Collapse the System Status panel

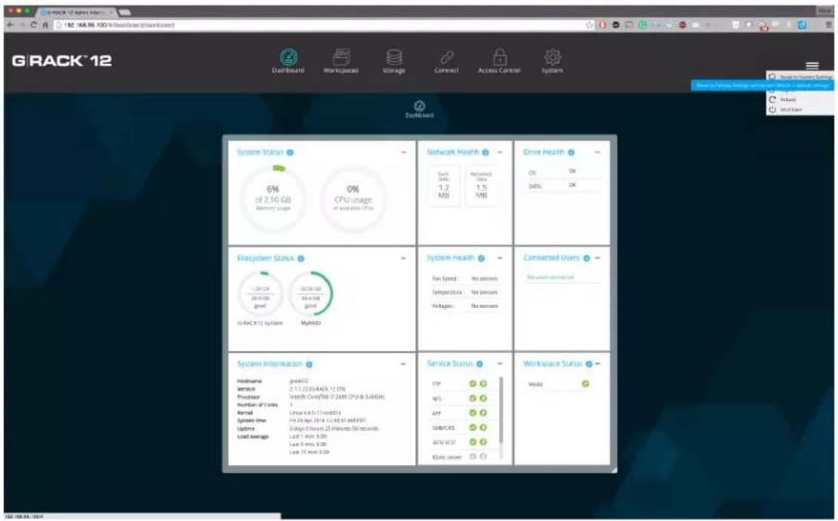403,153
